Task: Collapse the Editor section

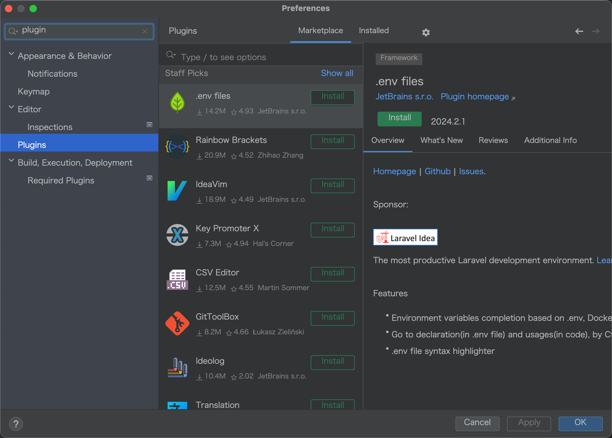Action: pos(11,107)
